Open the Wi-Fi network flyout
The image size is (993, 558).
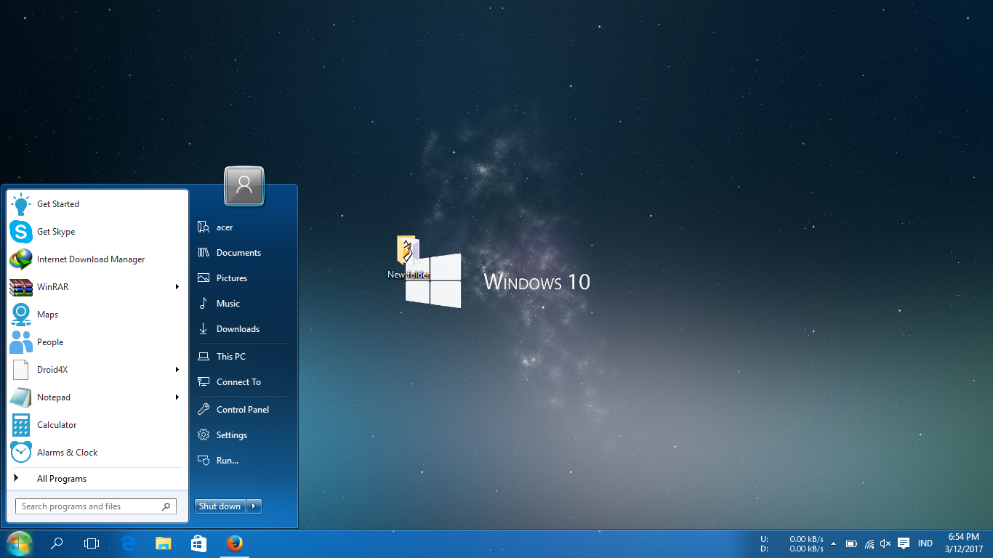pyautogui.click(x=869, y=543)
